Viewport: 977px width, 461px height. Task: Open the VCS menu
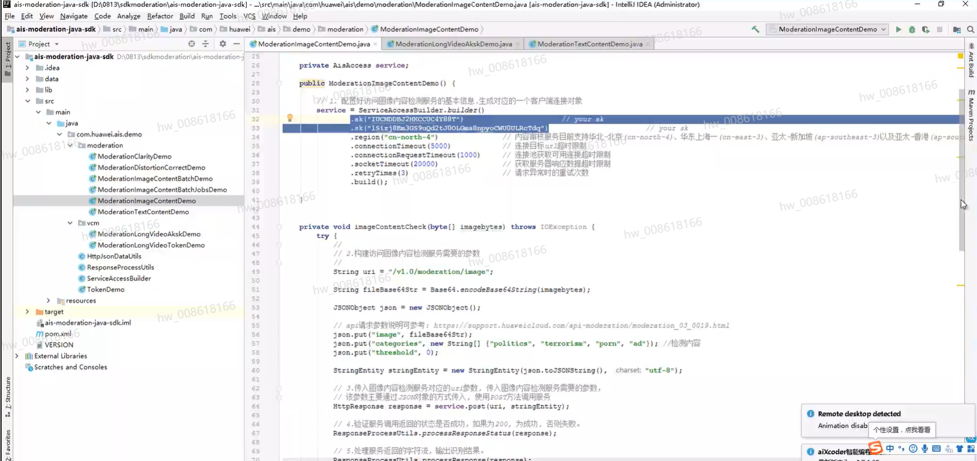[x=249, y=16]
